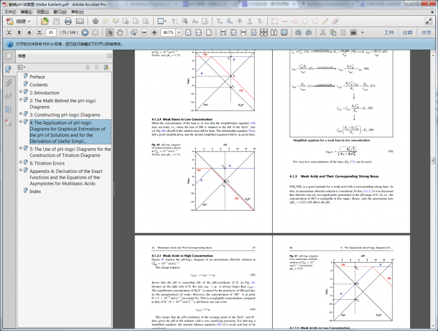438x331 pixels.
Task: Click the Print icon in toolbar
Action: point(68,21)
